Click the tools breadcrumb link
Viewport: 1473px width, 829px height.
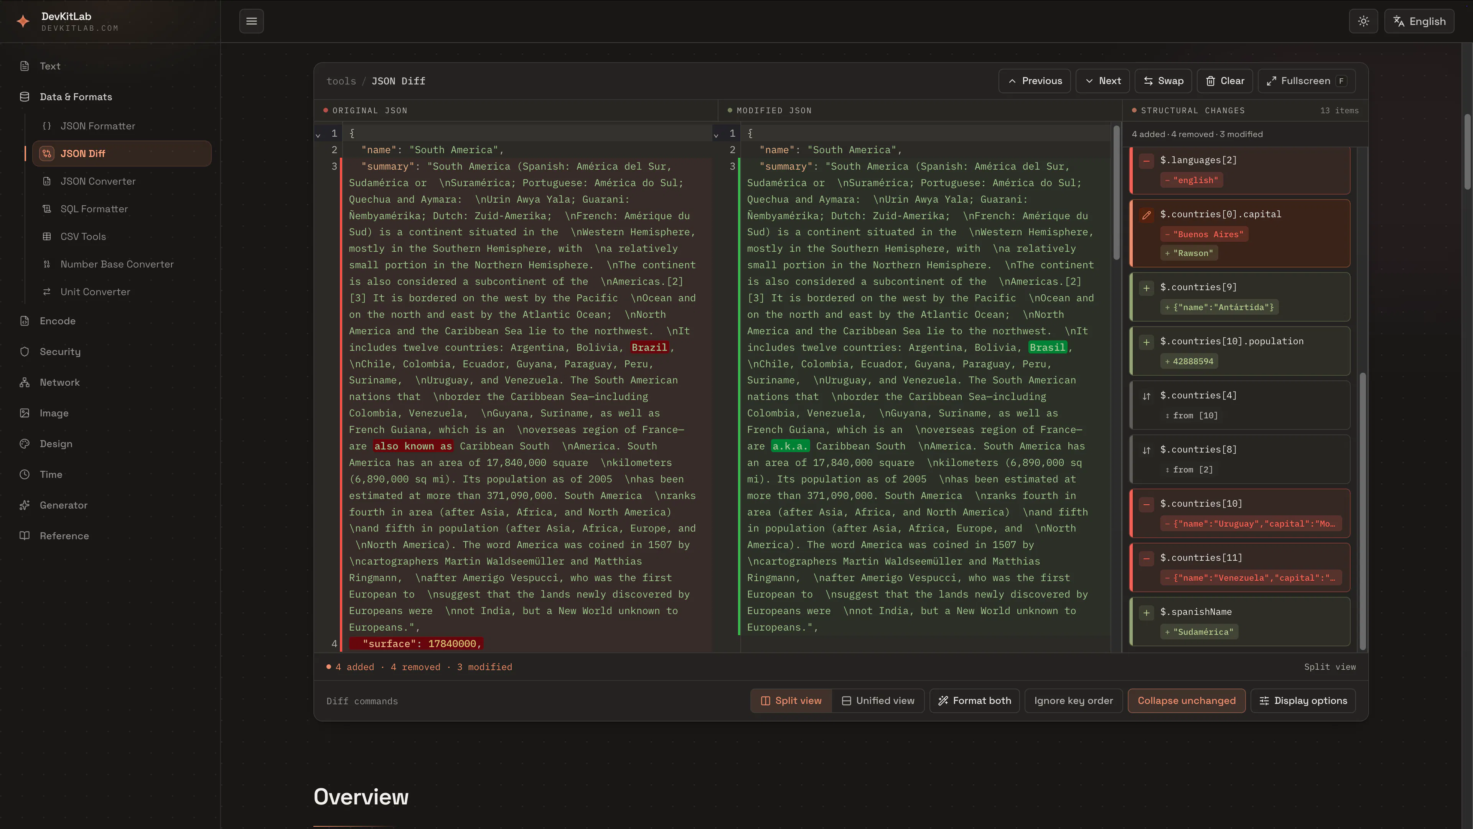click(x=341, y=81)
